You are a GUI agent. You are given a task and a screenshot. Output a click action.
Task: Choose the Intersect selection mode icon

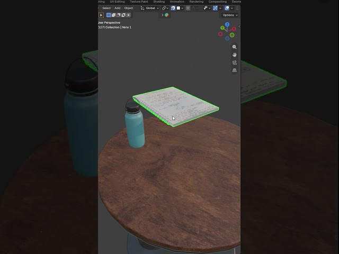pos(128,15)
